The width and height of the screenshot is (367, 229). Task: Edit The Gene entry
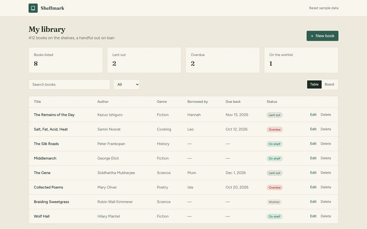(x=313, y=173)
